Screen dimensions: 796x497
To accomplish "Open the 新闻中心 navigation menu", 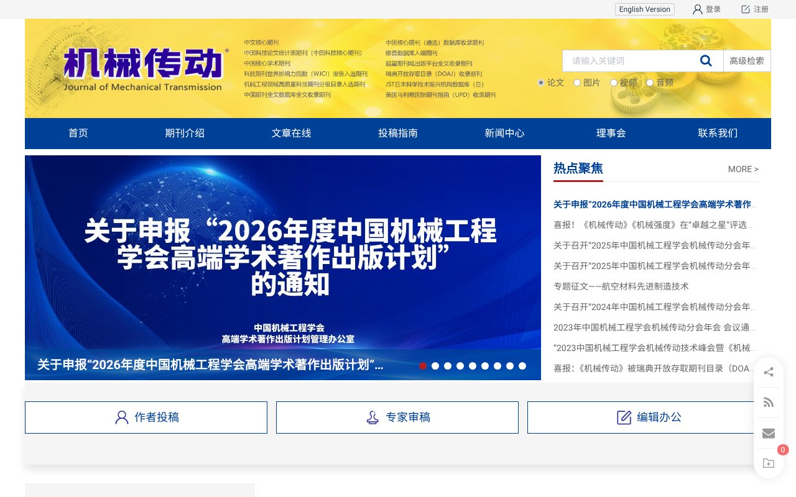I will pyautogui.click(x=504, y=133).
